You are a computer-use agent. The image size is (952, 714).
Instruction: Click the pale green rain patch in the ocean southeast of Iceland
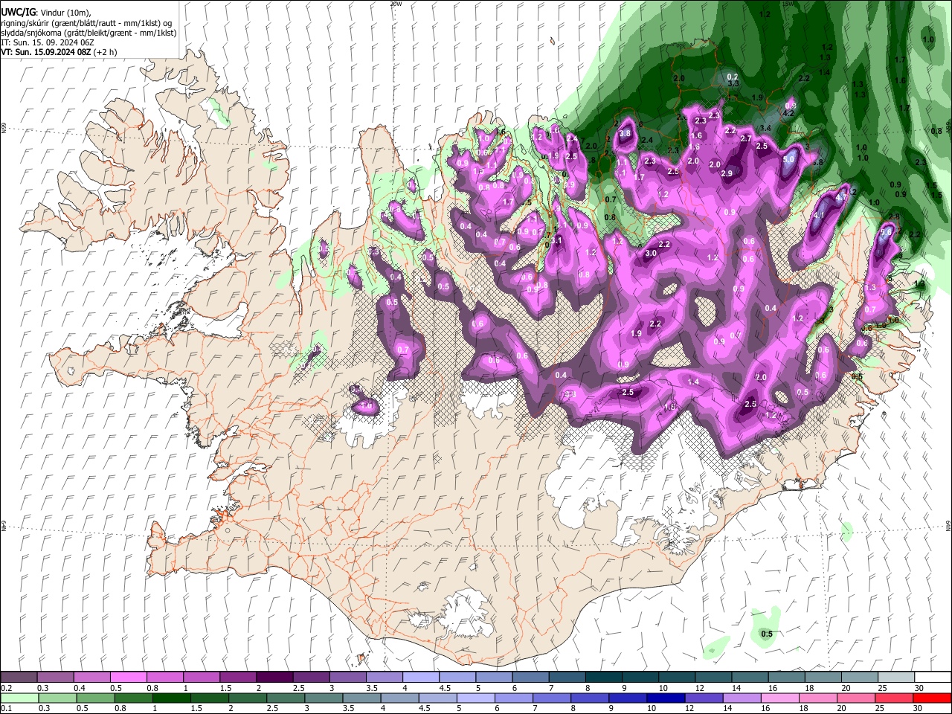(765, 628)
